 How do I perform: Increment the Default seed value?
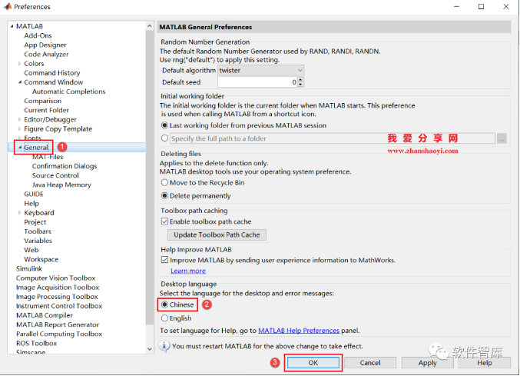[x=300, y=80]
